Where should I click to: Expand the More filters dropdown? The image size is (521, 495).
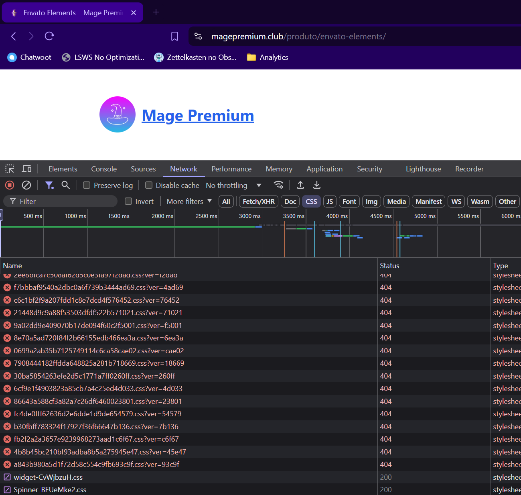[x=189, y=202]
